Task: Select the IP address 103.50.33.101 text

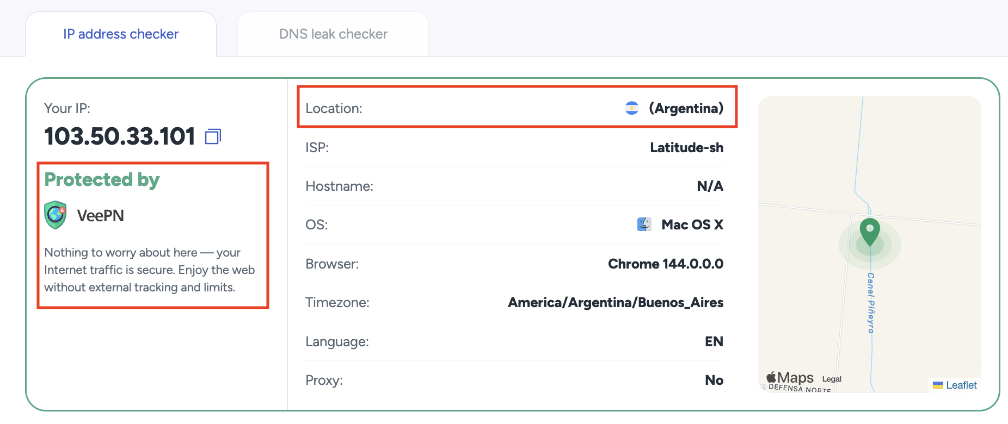Action: 120,136
